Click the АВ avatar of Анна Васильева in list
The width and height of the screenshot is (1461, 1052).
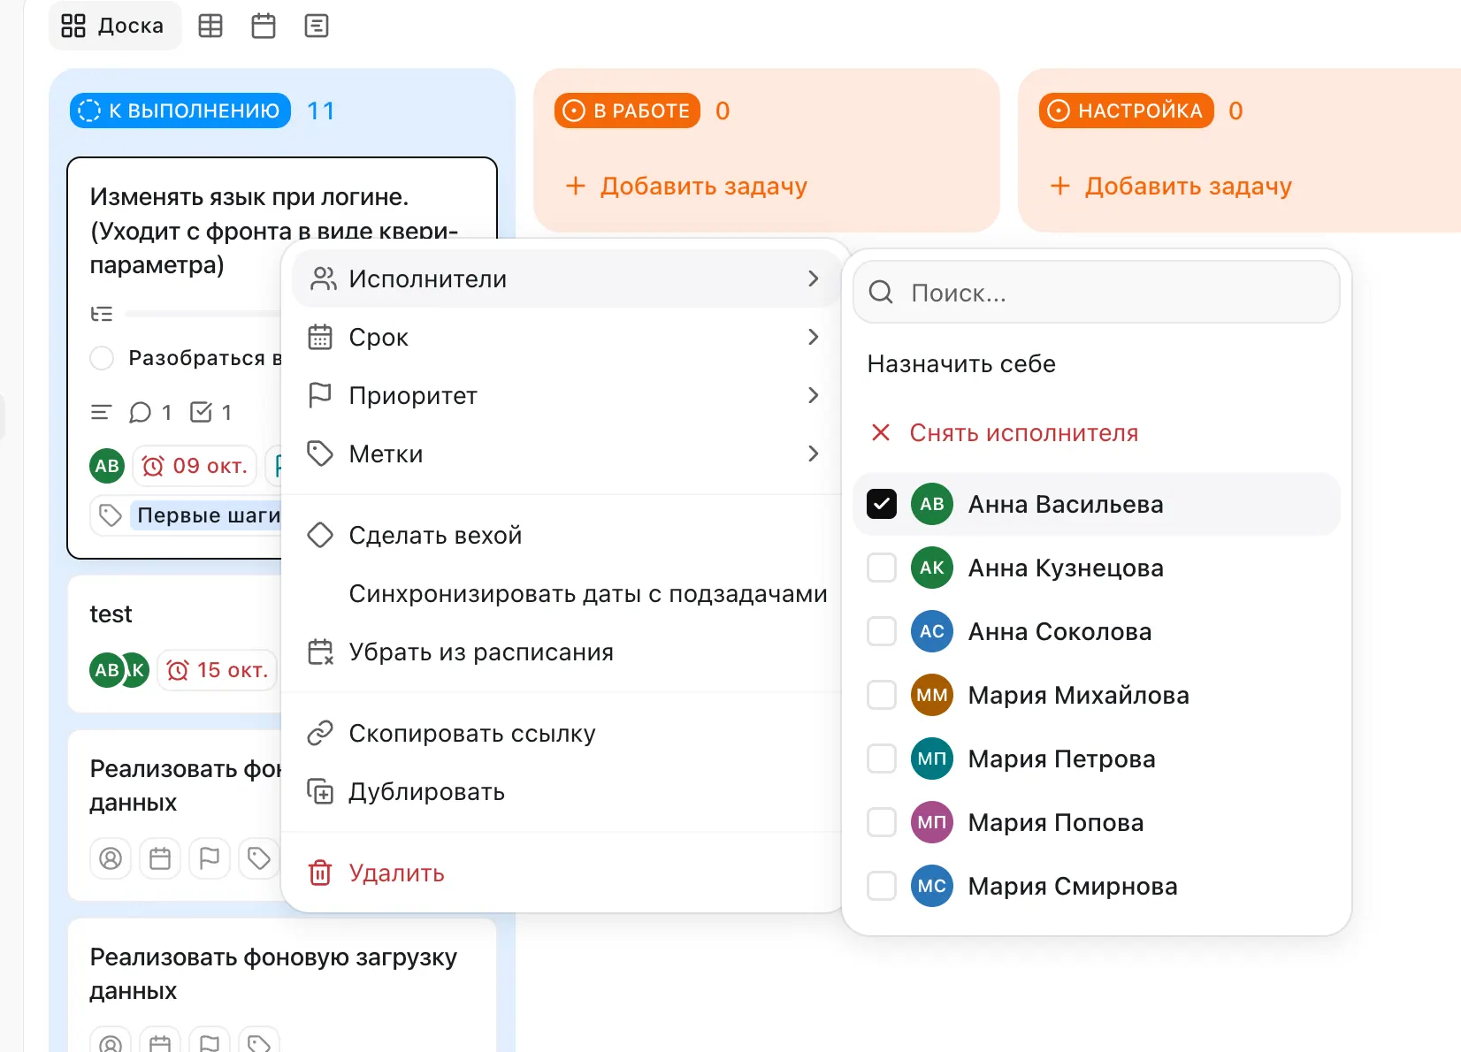point(932,504)
